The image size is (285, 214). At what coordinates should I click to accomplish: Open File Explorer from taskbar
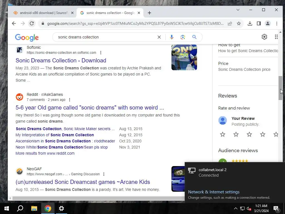(x=34, y=208)
